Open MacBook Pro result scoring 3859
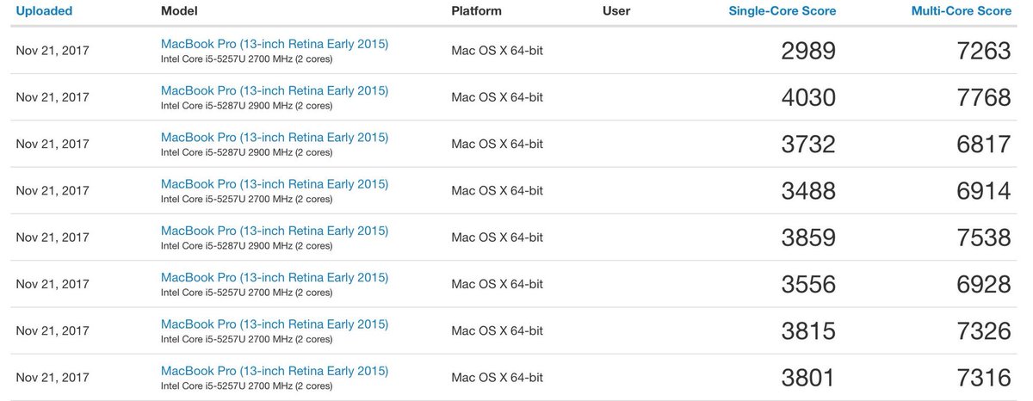 click(x=275, y=231)
